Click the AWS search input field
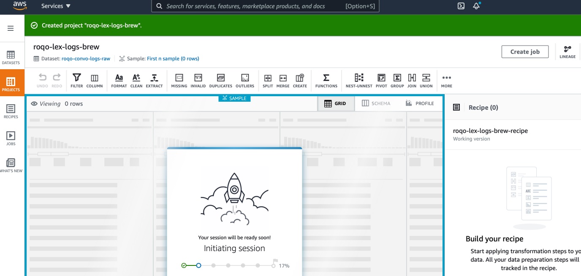581x276 pixels. [265, 6]
